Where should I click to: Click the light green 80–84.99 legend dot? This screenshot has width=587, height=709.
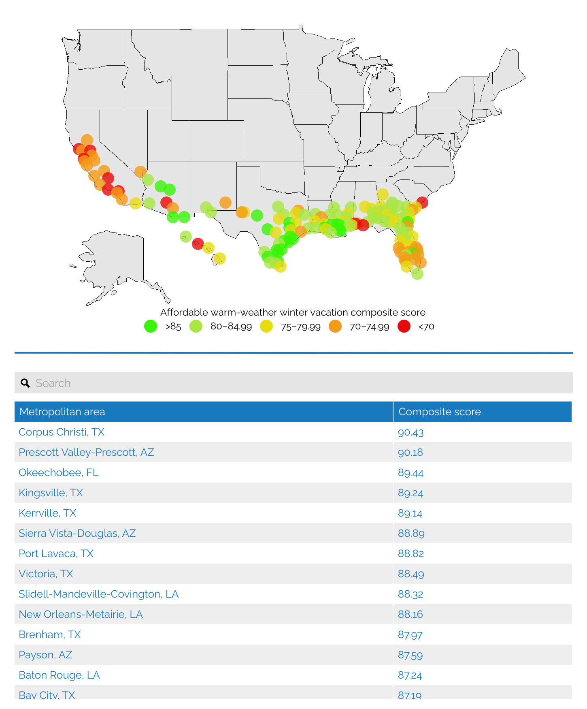[x=196, y=326]
